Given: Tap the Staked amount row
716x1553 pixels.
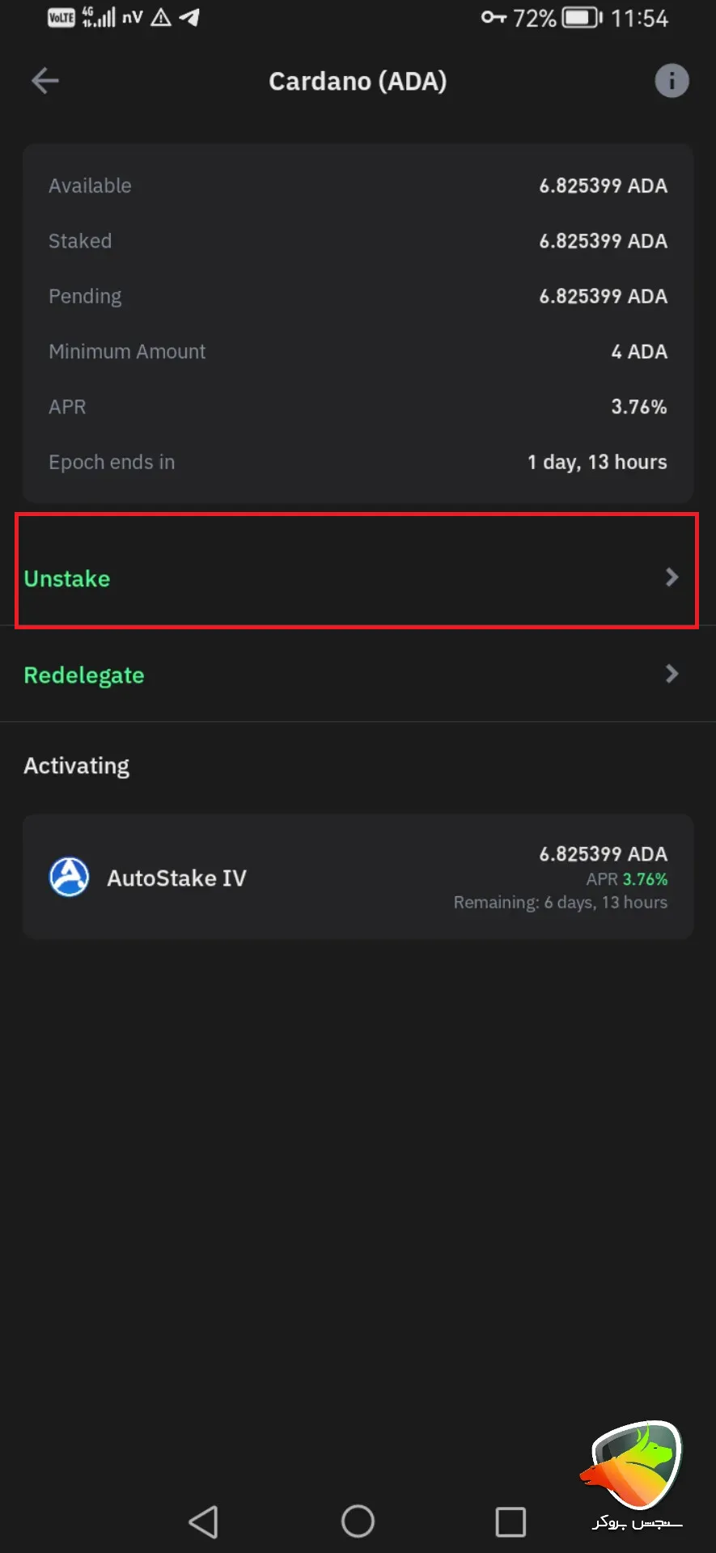Looking at the screenshot, I should pyautogui.click(x=358, y=241).
